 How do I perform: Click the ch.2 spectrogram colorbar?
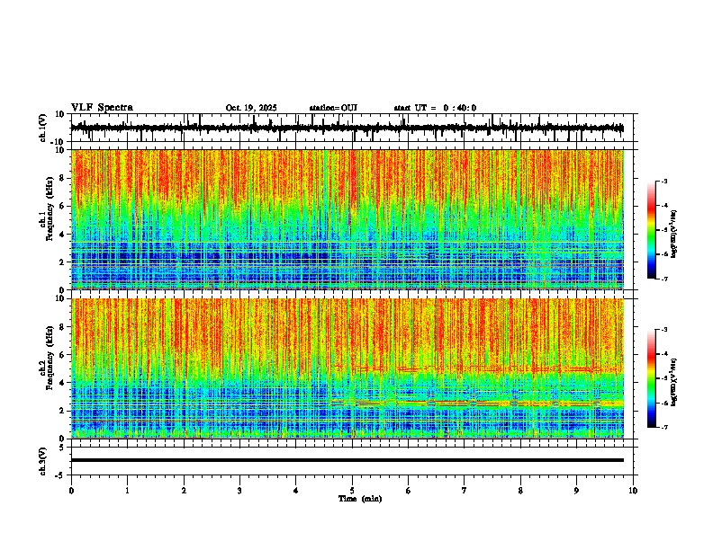point(651,378)
